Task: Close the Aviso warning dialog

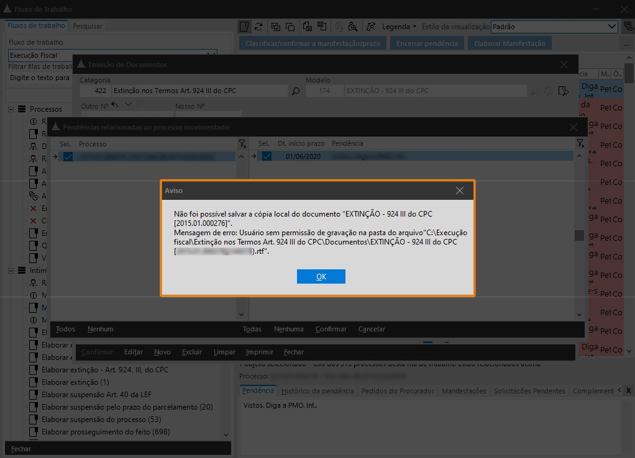Action: 460,191
